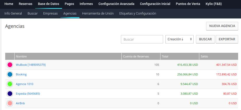Click Booking reservation count 10
The width and height of the screenshot is (241, 110).
pos(157,74)
